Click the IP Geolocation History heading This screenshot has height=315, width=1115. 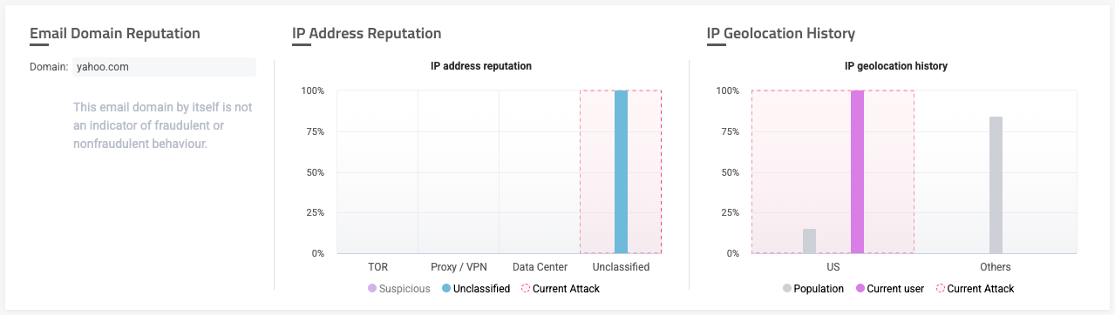pyautogui.click(x=781, y=33)
